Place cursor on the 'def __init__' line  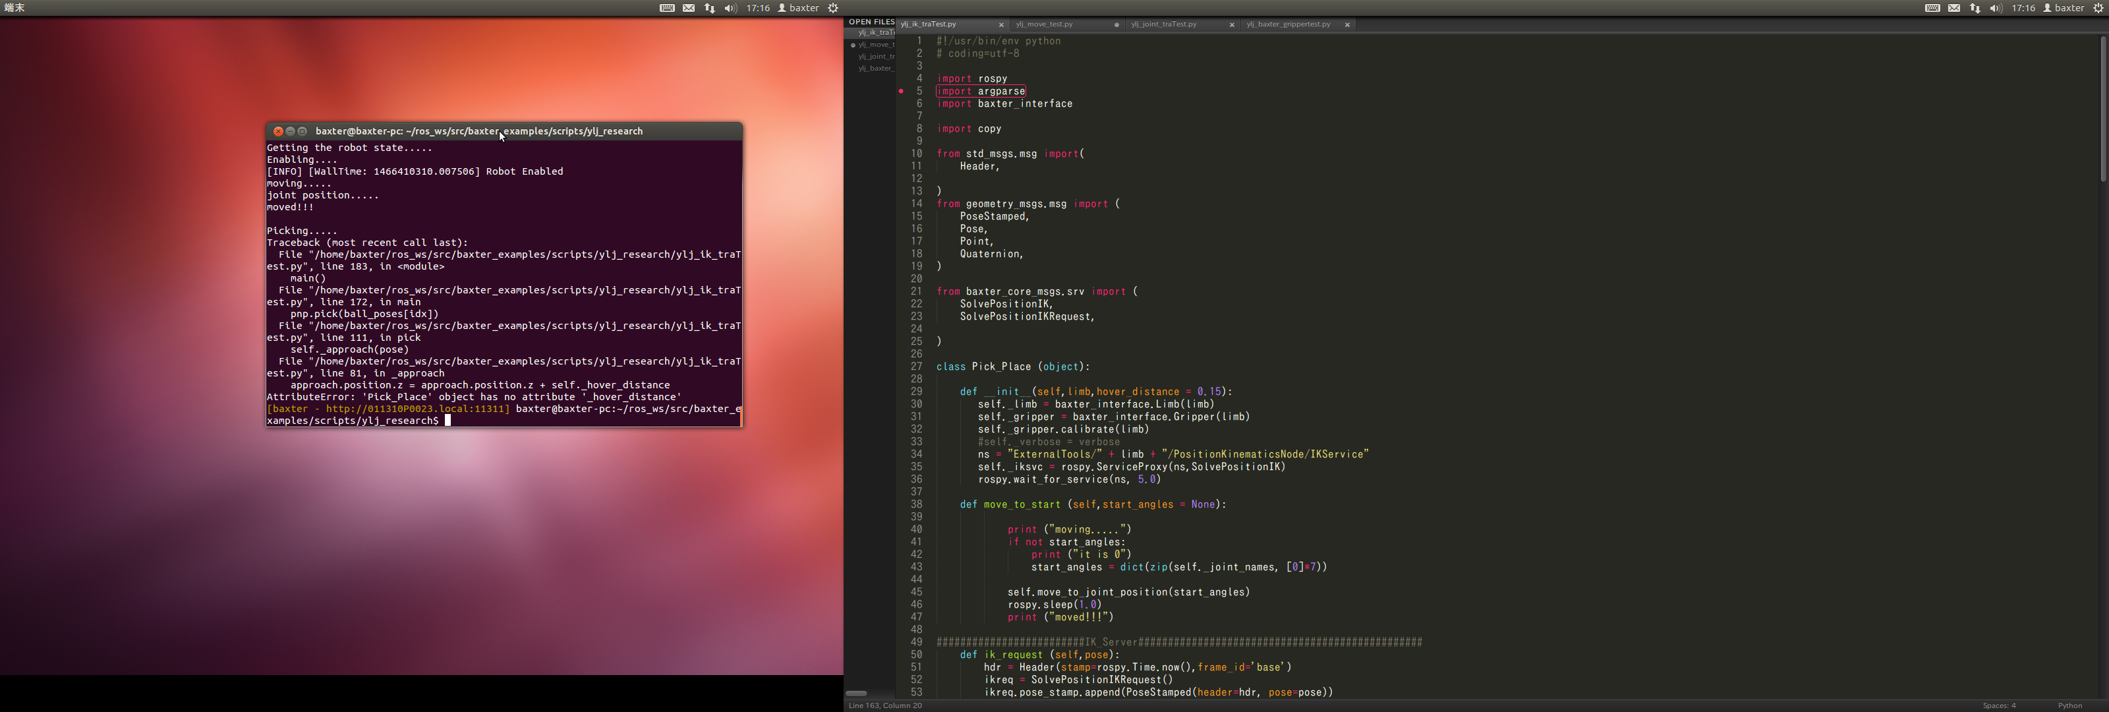tap(1095, 392)
